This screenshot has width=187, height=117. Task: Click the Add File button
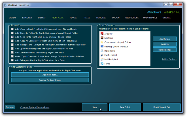(165, 44)
